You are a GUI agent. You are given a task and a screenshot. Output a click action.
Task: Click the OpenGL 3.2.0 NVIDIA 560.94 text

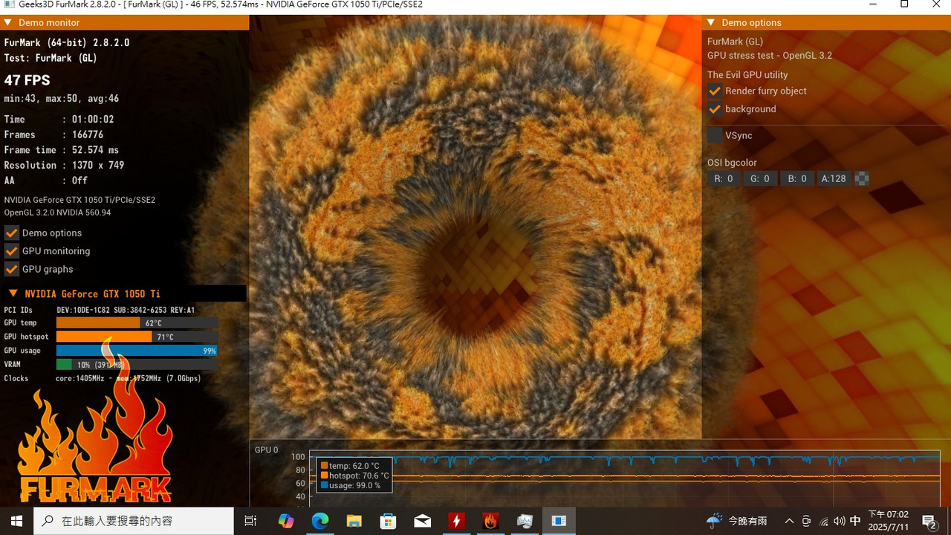57,213
